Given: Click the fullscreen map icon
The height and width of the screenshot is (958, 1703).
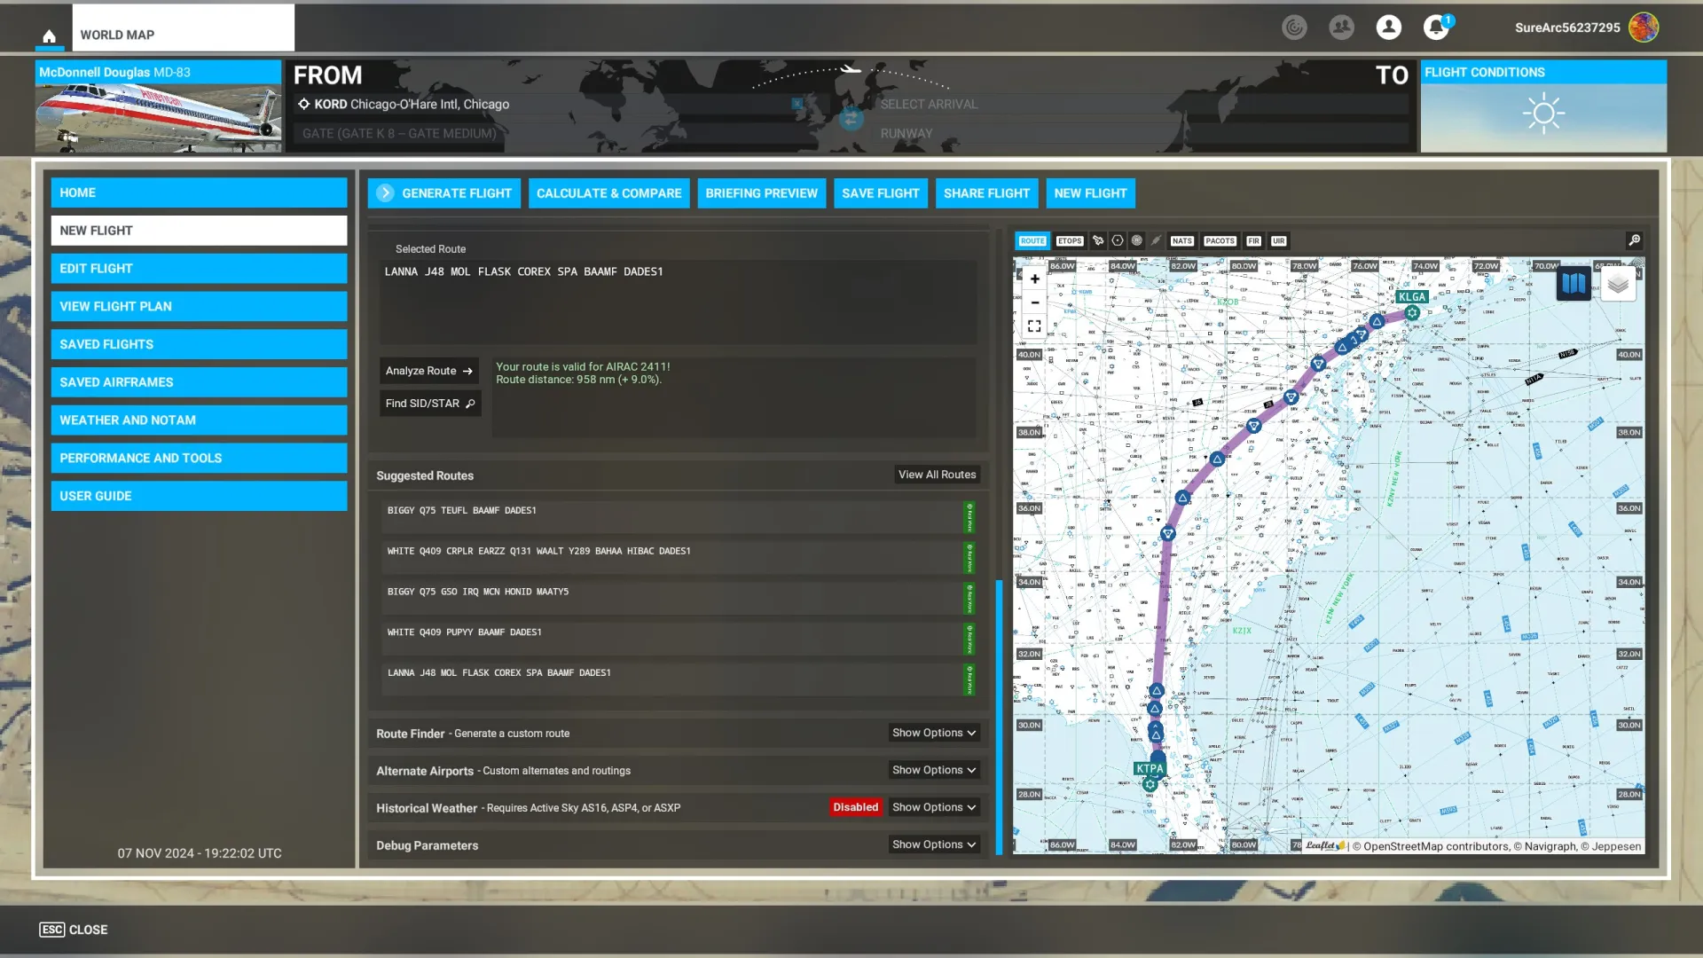Looking at the screenshot, I should [x=1034, y=326].
